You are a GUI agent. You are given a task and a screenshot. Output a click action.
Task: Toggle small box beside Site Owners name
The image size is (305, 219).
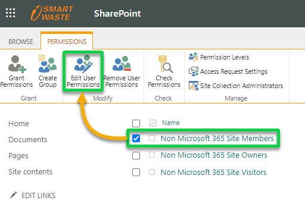click(152, 155)
